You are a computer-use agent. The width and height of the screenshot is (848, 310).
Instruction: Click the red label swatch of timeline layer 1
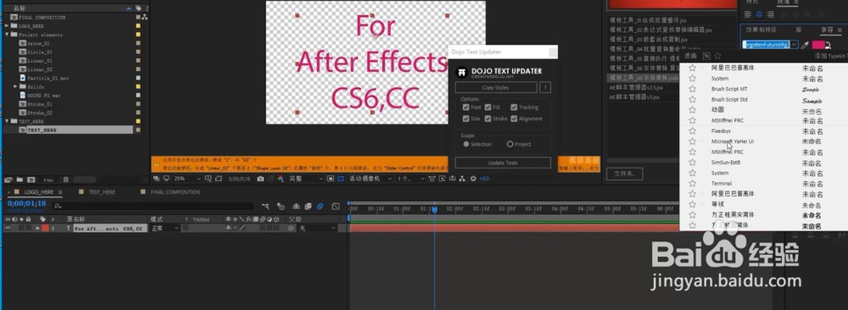[46, 229]
